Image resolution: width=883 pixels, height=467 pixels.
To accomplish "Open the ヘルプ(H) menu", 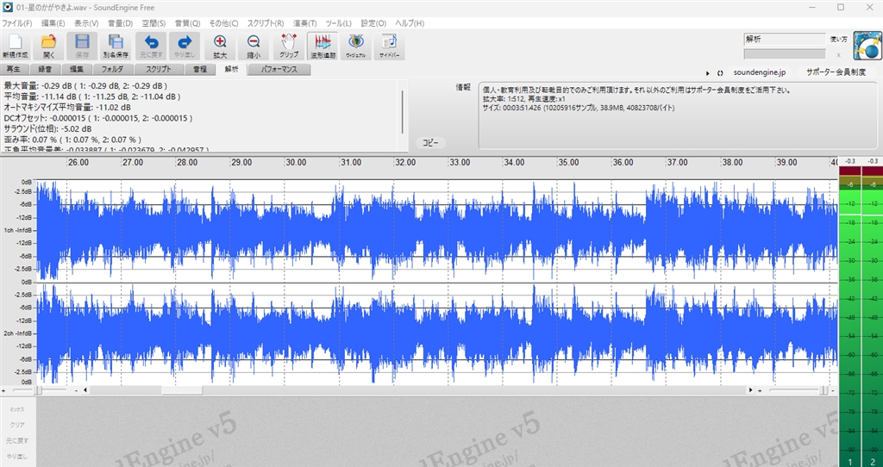I will pos(410,23).
